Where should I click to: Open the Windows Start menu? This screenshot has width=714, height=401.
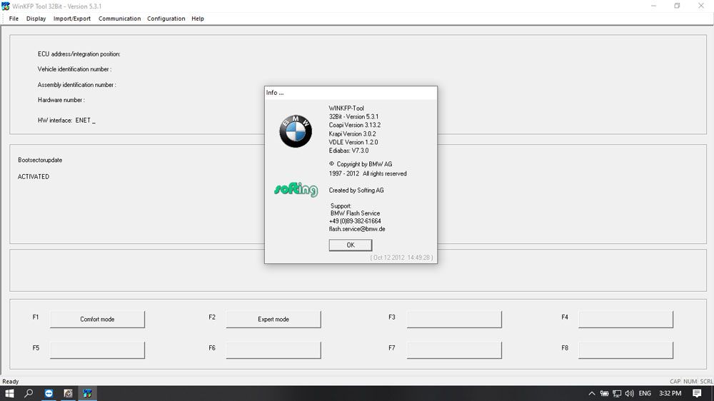tap(9, 393)
